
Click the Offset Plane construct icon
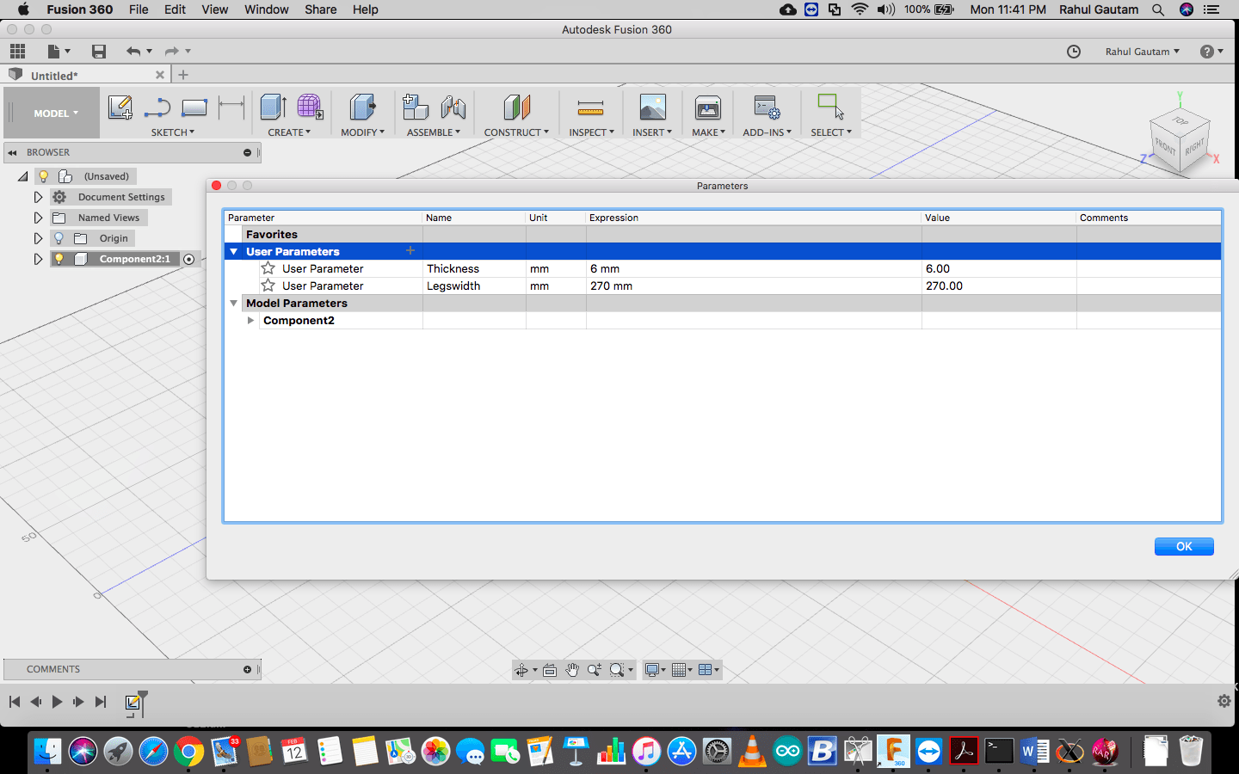pyautogui.click(x=516, y=107)
